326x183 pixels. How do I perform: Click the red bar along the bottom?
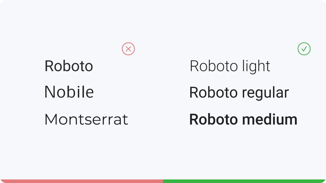coord(81,181)
